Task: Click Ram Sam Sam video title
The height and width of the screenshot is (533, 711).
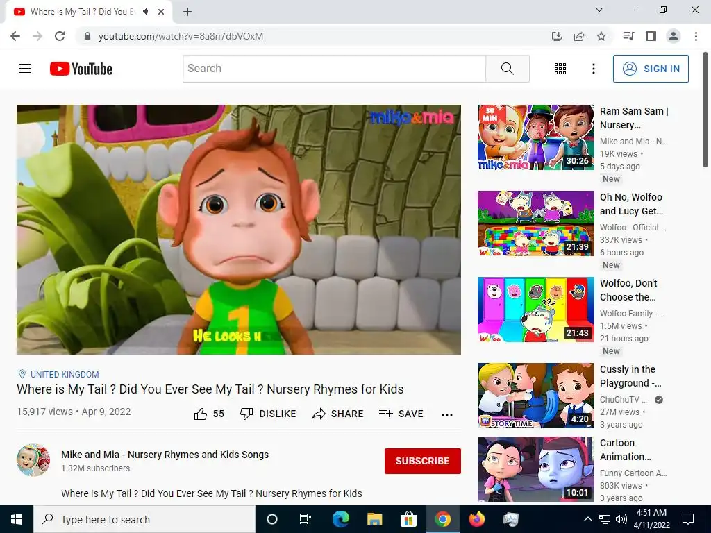Action: [x=634, y=118]
